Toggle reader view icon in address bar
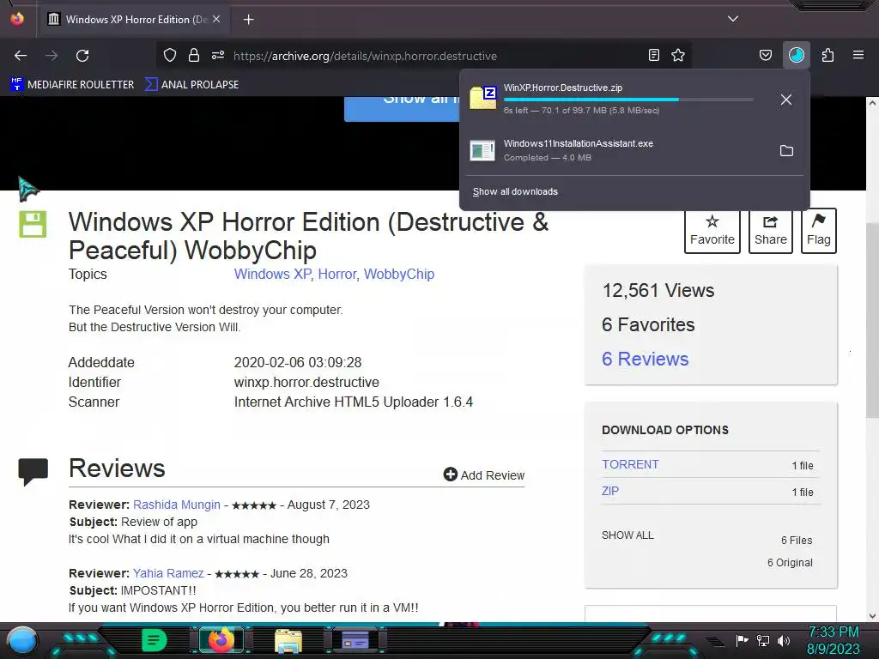 [653, 55]
